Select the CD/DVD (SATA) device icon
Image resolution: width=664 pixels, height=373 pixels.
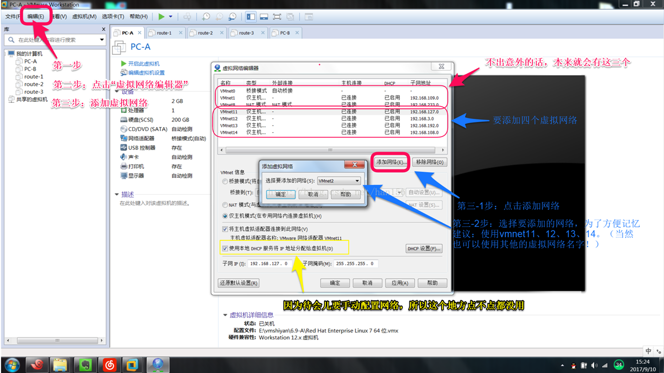[124, 129]
